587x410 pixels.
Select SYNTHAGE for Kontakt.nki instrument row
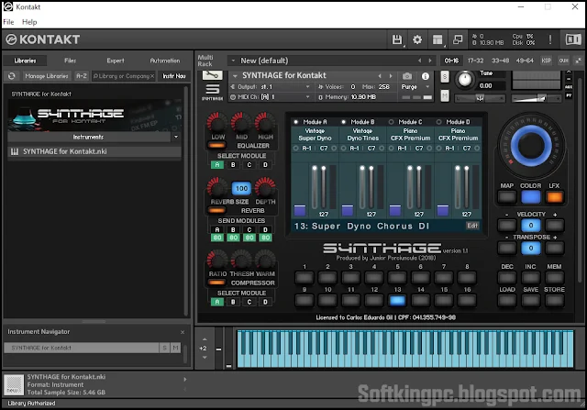tap(94, 151)
